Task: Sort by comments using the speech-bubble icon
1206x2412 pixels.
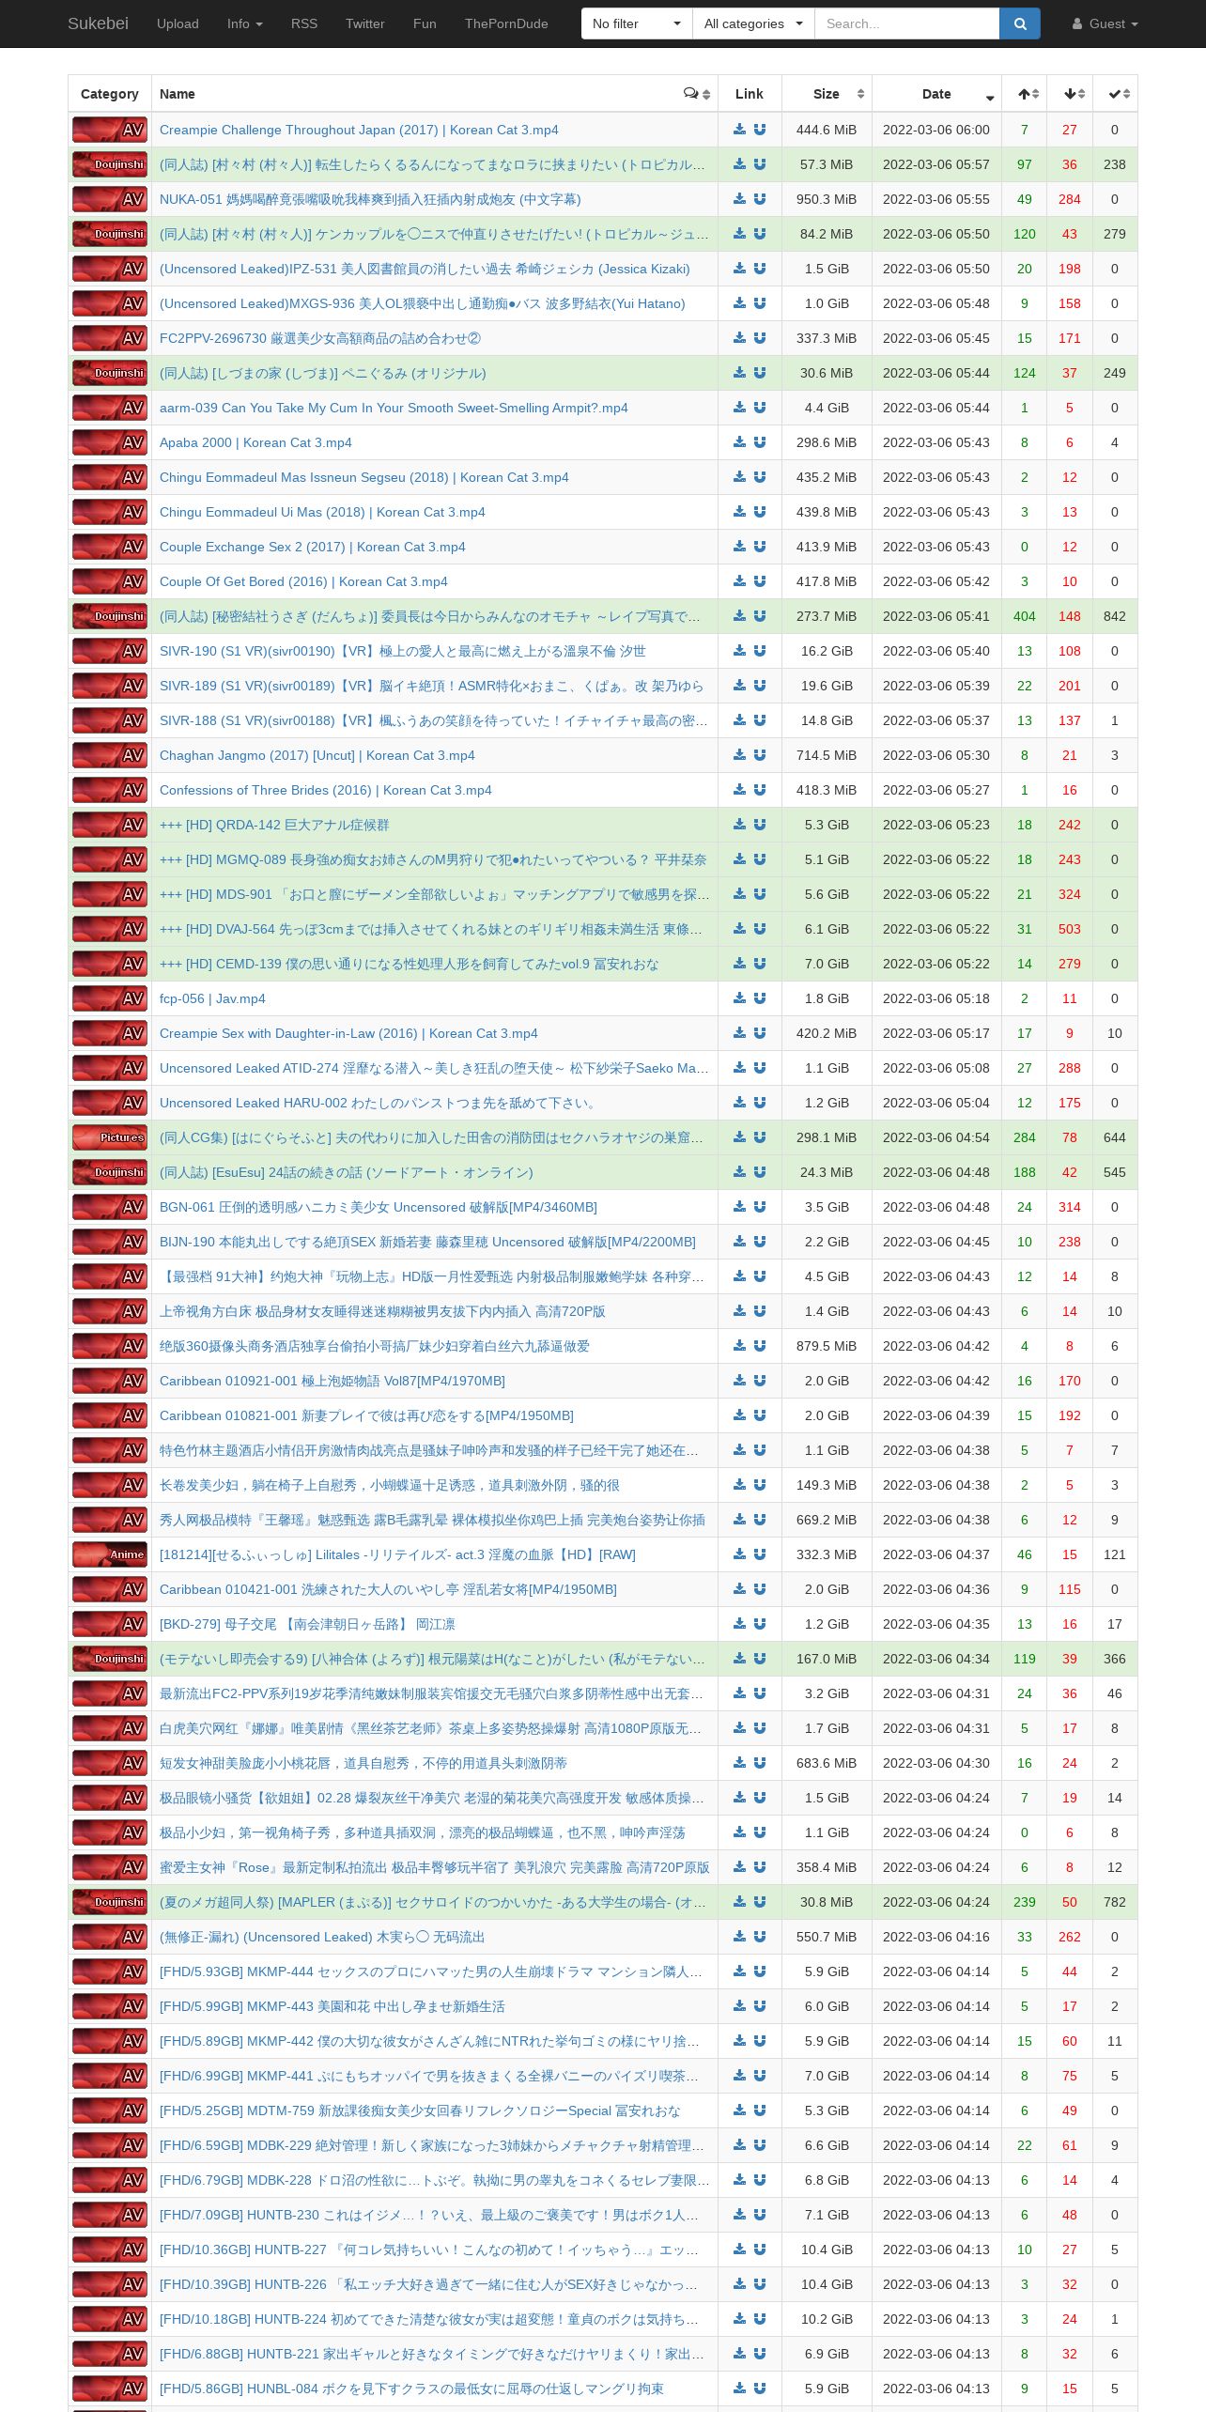Action: tap(696, 94)
